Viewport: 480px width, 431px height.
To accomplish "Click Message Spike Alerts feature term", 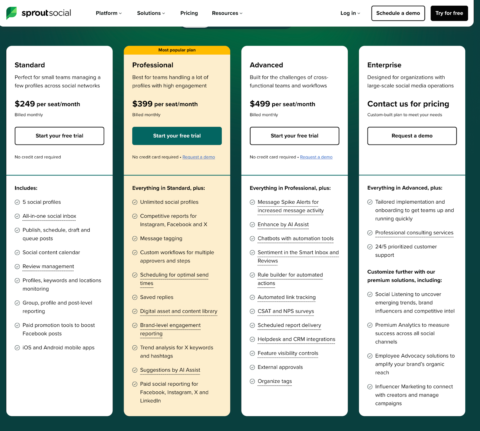I will 291,206.
